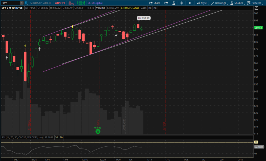
Task: Click the white up arrow near 11/24
Action: [x=39, y=48]
